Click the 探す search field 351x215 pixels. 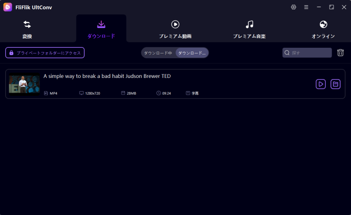pyautogui.click(x=307, y=53)
